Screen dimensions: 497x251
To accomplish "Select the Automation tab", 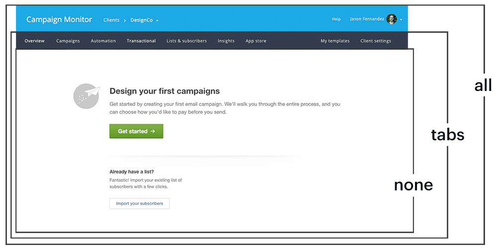I will point(103,41).
